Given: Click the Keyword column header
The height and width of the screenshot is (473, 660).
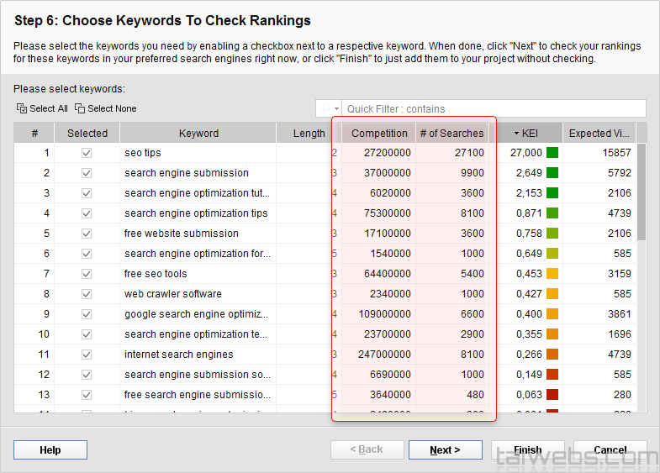Looking at the screenshot, I should pyautogui.click(x=198, y=133).
